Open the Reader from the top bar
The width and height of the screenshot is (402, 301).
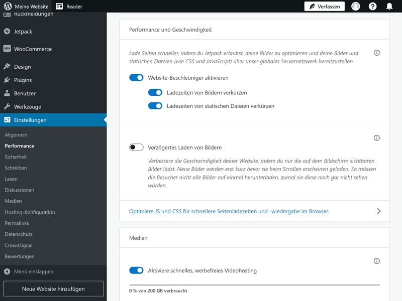click(x=69, y=7)
